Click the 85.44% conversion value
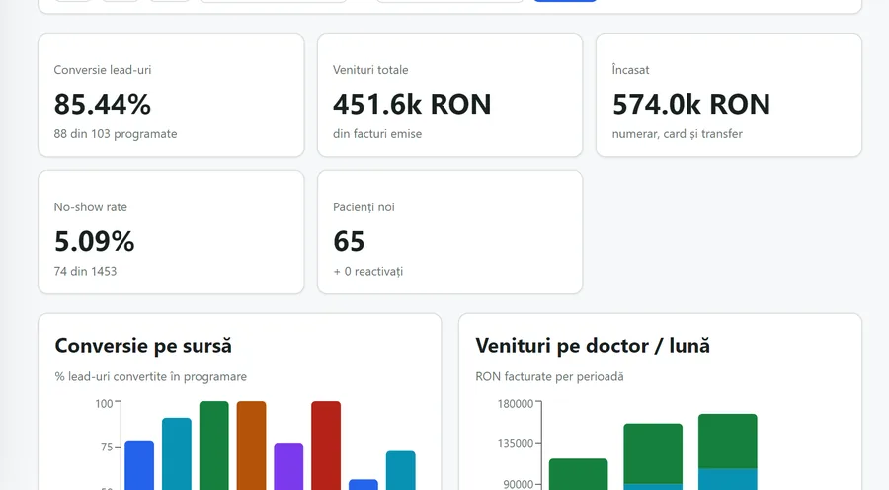 coord(103,105)
